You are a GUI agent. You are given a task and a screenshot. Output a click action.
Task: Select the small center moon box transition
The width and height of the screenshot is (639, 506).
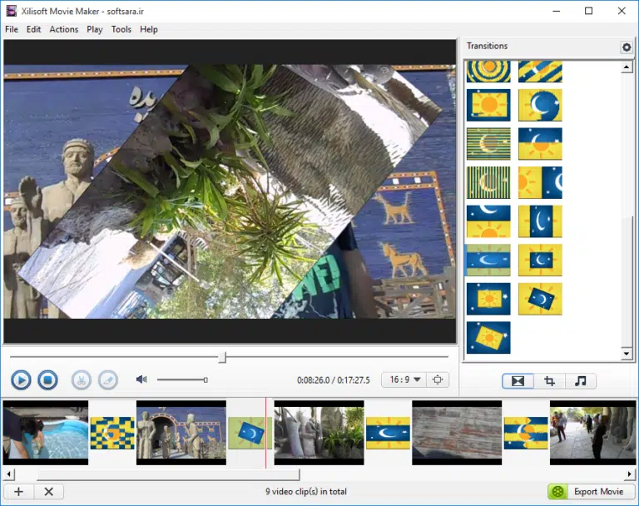click(540, 260)
